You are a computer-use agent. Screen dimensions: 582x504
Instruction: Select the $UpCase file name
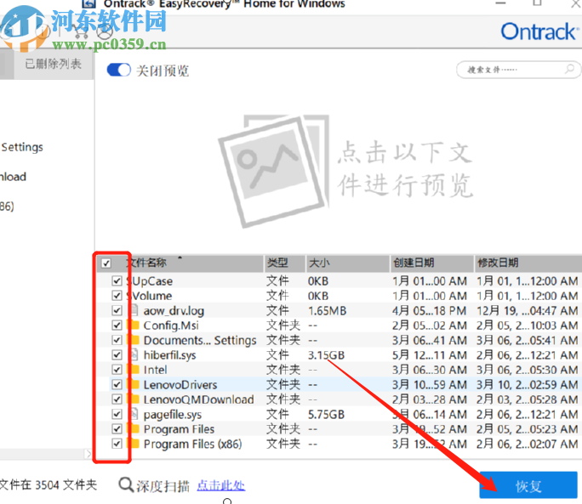pos(150,281)
